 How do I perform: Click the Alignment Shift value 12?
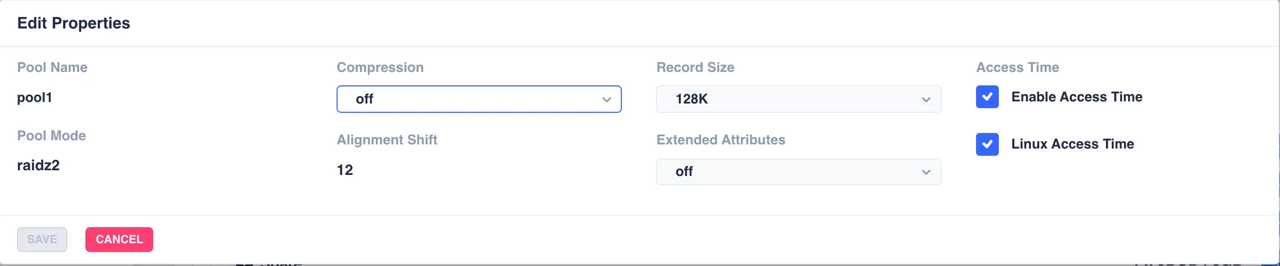click(345, 170)
